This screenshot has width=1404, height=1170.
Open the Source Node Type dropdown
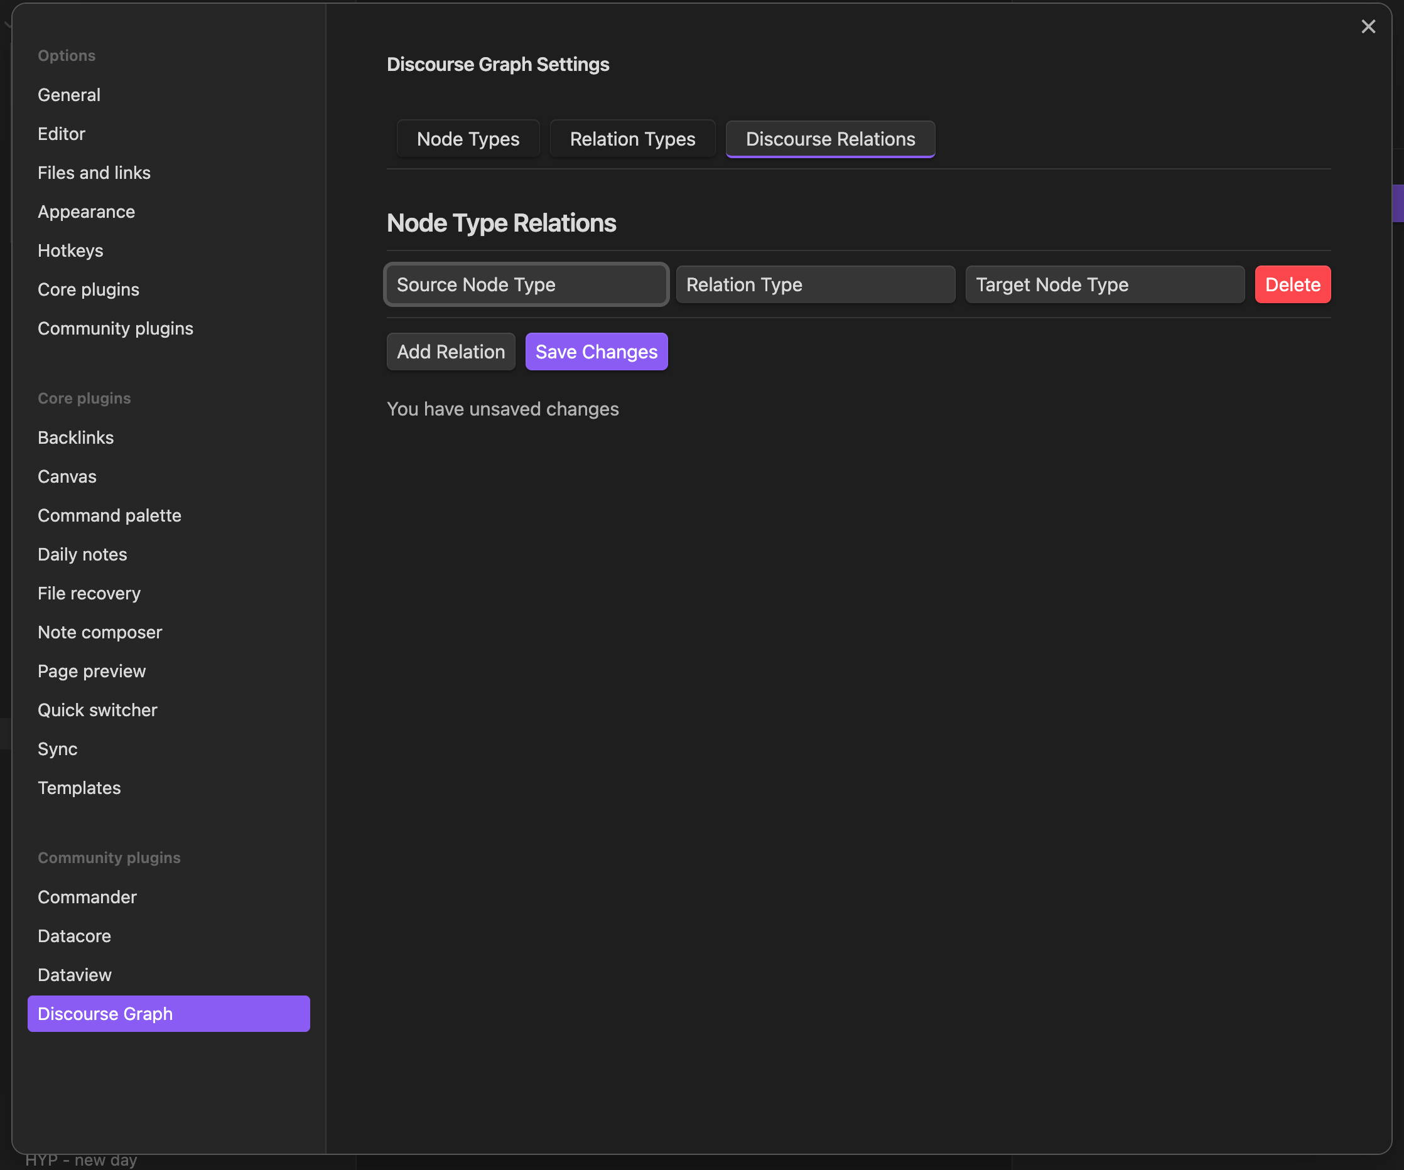click(x=526, y=284)
